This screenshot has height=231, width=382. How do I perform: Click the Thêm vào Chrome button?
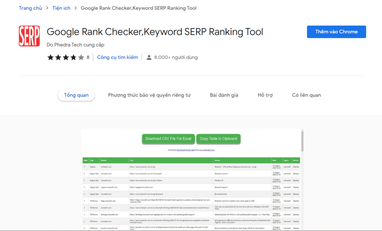(336, 32)
